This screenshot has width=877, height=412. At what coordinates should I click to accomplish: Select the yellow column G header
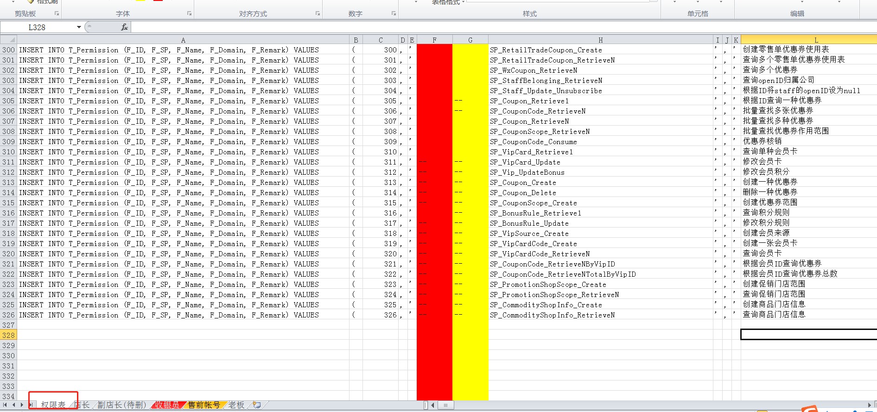[470, 40]
